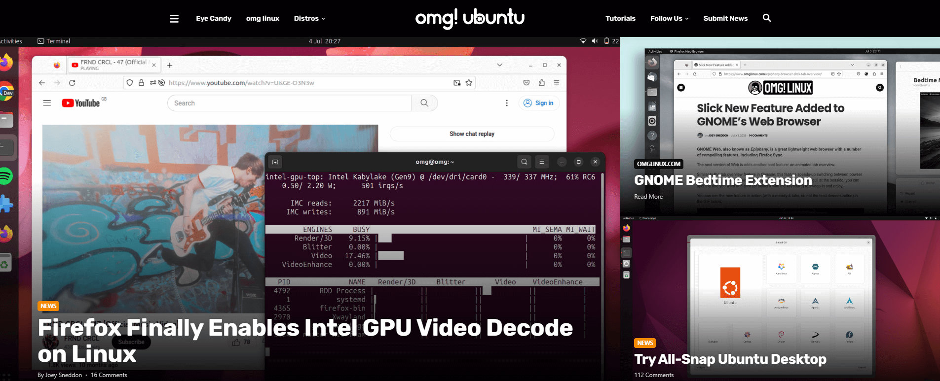940x381 pixels.
Task: Open the Firefox Intel GPU Video Decode article
Action: point(305,341)
